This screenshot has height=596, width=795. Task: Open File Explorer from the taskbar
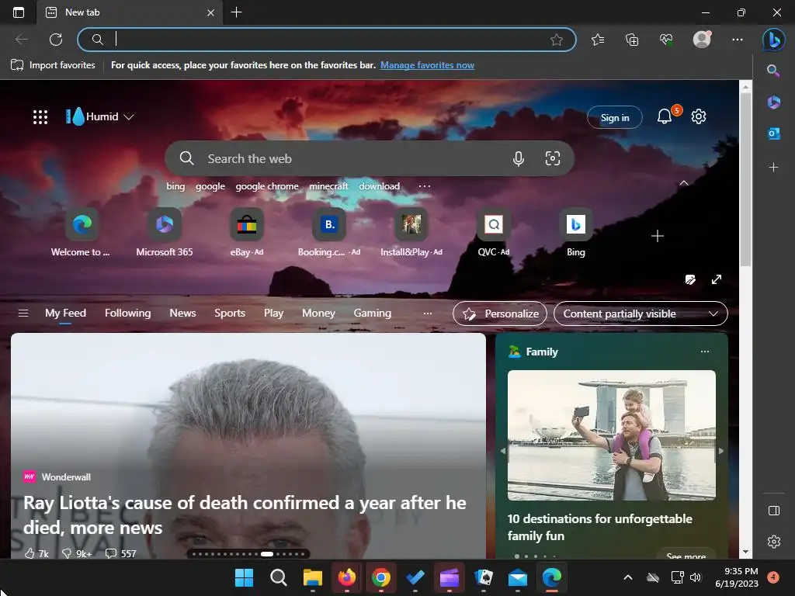click(x=313, y=577)
